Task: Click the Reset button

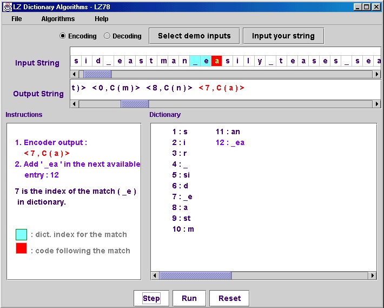Action: [x=229, y=298]
